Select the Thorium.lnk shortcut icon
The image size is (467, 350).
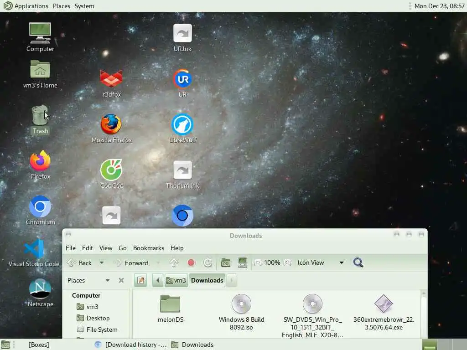182,174
